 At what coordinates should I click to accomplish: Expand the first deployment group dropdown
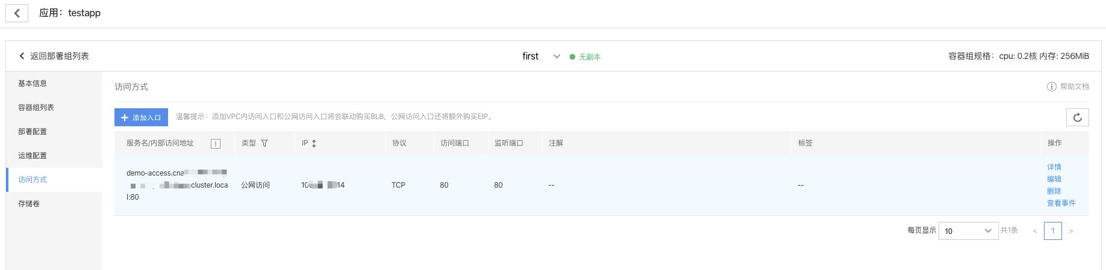(557, 57)
